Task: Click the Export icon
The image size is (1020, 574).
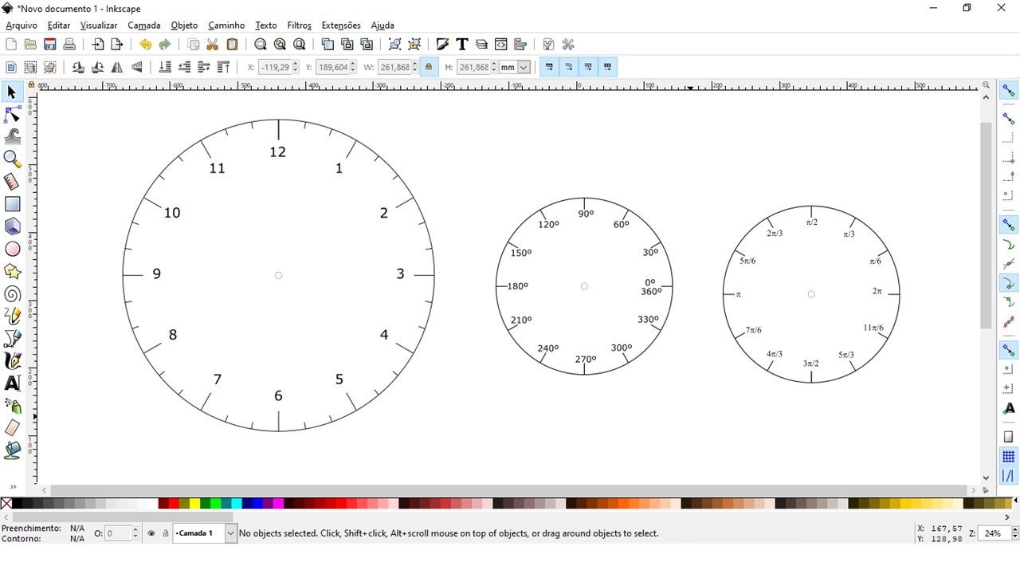Action: click(117, 45)
